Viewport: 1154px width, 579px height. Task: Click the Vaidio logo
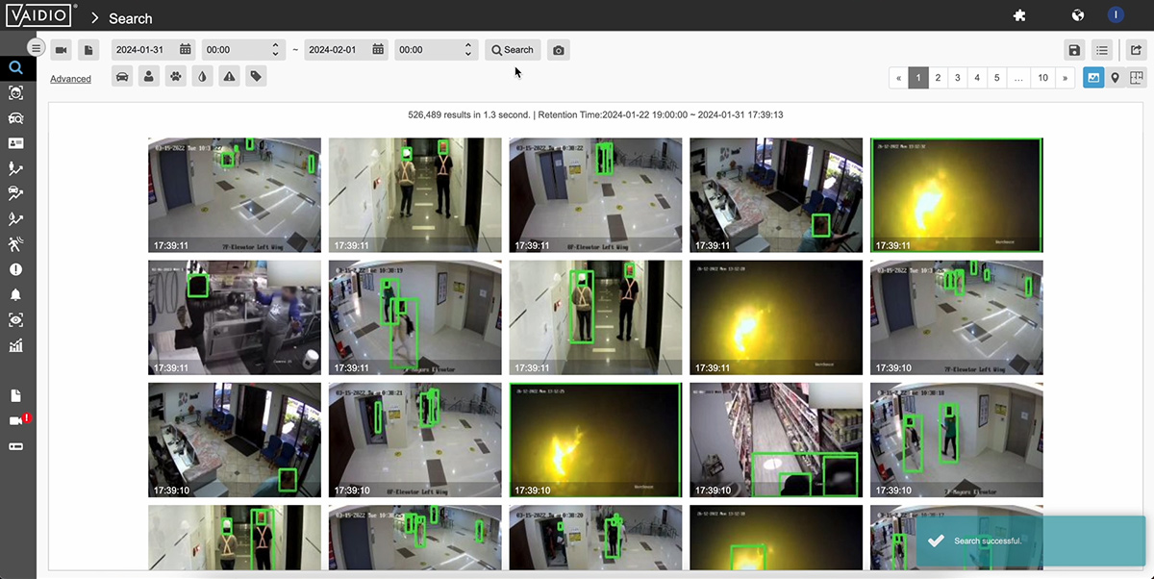click(x=39, y=16)
